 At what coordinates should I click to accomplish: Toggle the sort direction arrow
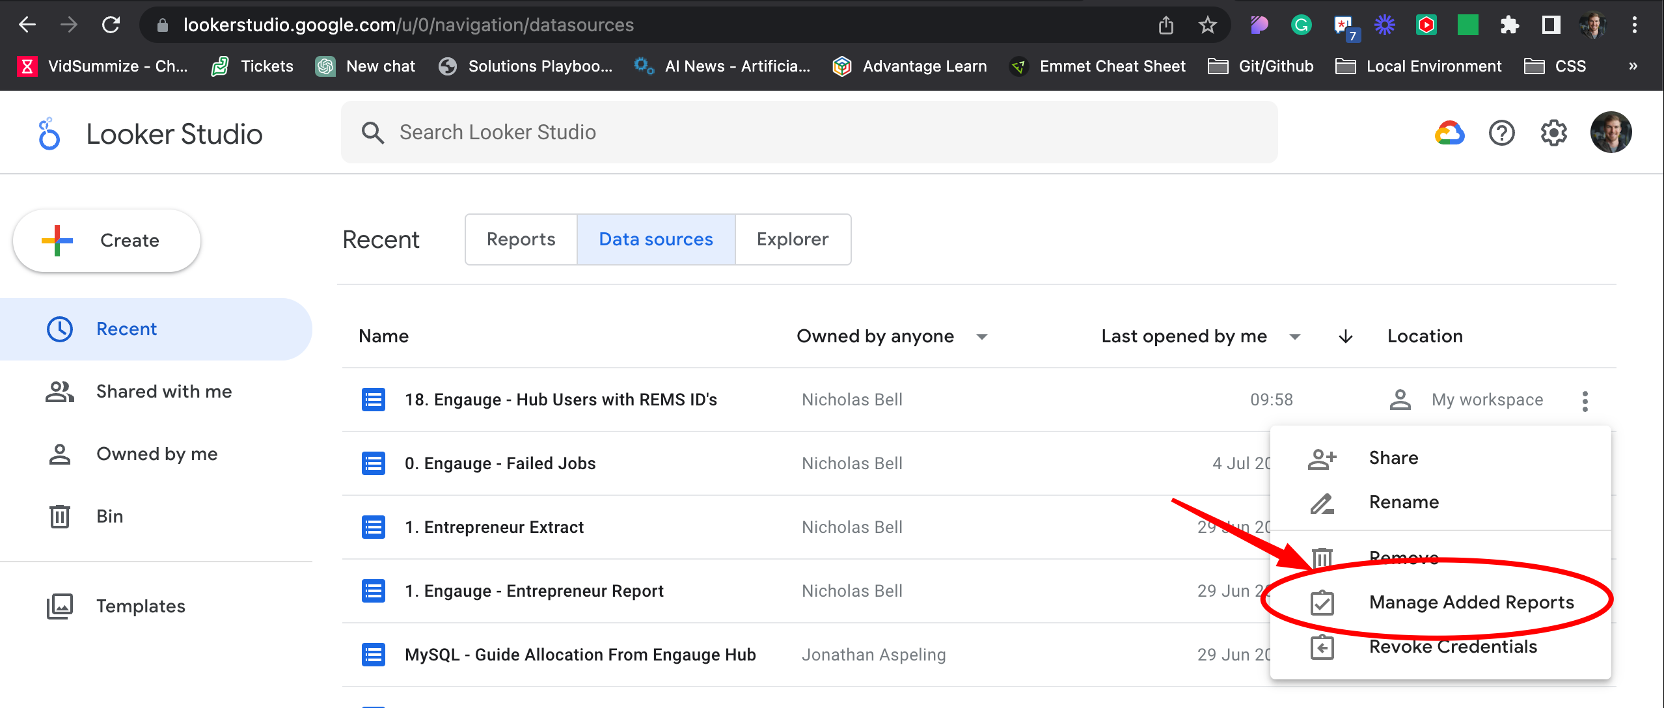(1344, 336)
